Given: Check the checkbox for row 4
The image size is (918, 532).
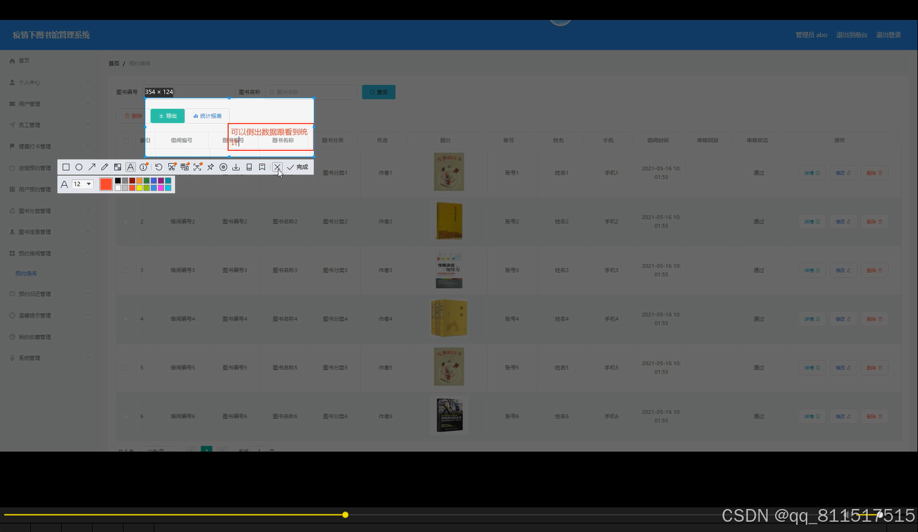Looking at the screenshot, I should click(126, 319).
